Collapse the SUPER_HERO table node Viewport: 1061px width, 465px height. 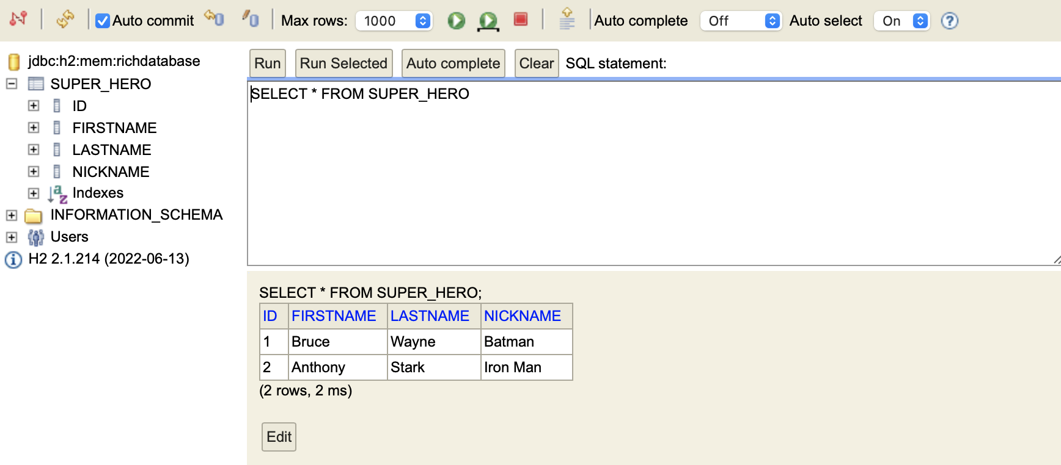point(12,84)
